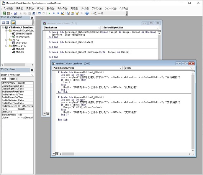This screenshot has width=203, height=175.
Task: Click the StandardWidth property value 8.38
Action: (x=25, y=115)
